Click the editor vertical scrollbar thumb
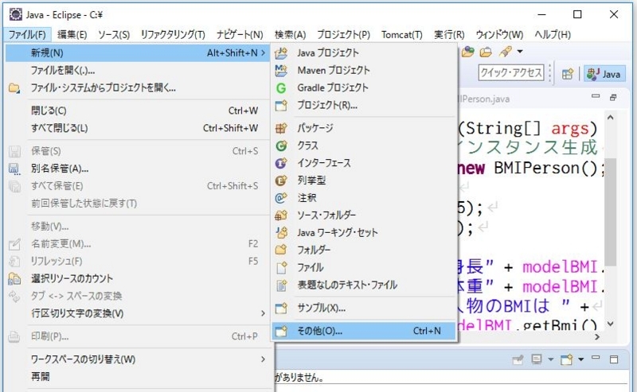 [x=610, y=212]
